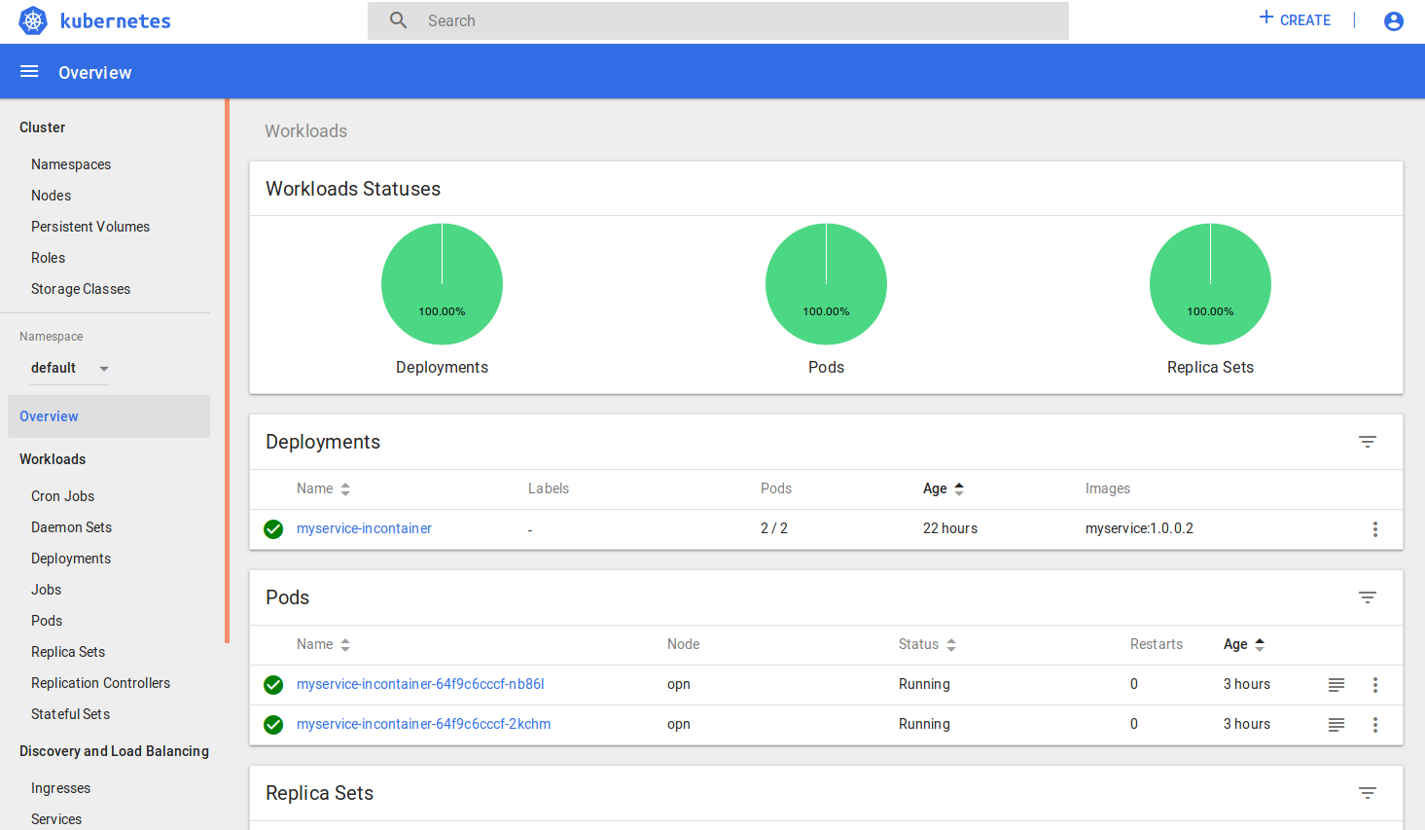Open the Deployments card filter icon
The image size is (1425, 830).
click(x=1368, y=442)
